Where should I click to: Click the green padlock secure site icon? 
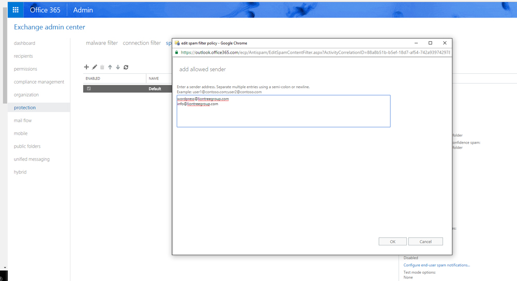point(177,52)
